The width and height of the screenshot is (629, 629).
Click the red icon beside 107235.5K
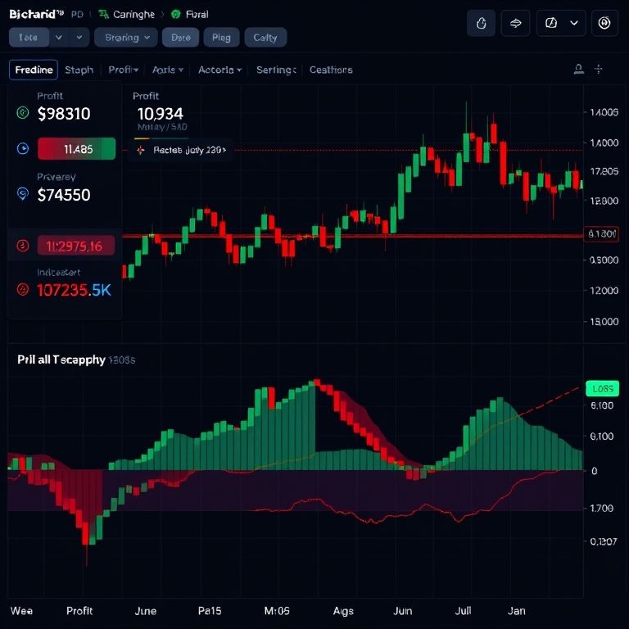pos(23,289)
